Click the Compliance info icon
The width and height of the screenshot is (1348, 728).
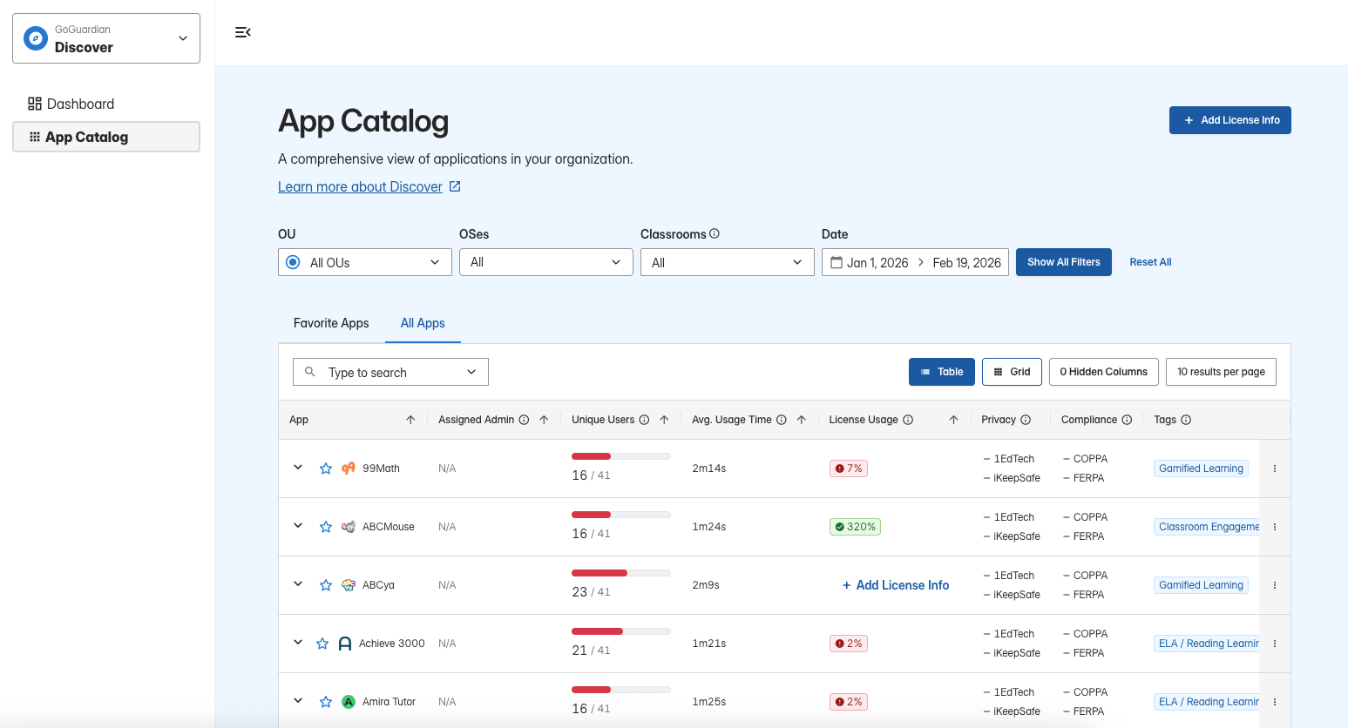[x=1127, y=420]
